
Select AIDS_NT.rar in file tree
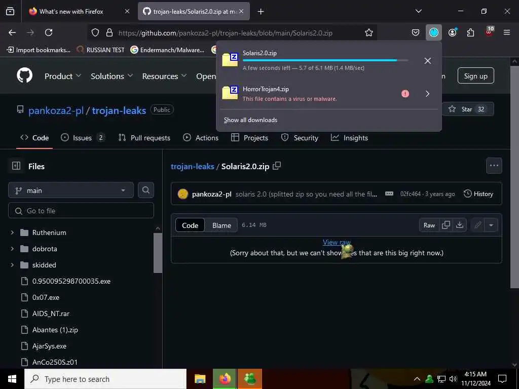(51, 313)
